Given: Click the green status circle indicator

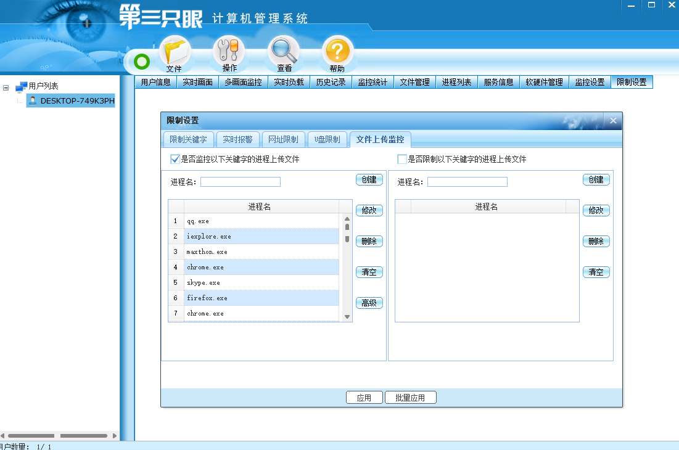Looking at the screenshot, I should pos(142,62).
